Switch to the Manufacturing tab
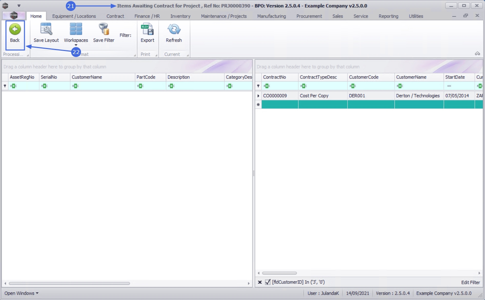 pos(272,16)
